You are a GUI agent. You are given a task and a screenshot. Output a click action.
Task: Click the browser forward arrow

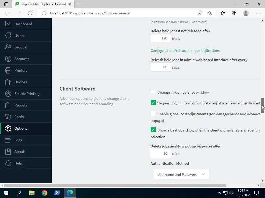coord(19,13)
